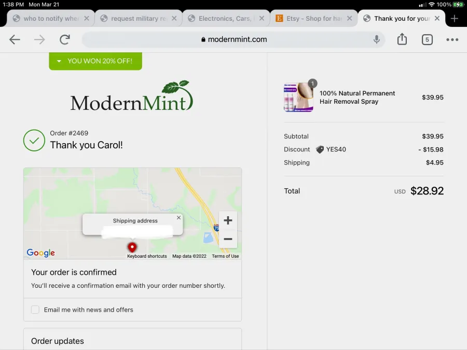467x350 pixels.
Task: Close the 'who to notify' tab
Action: [86, 19]
